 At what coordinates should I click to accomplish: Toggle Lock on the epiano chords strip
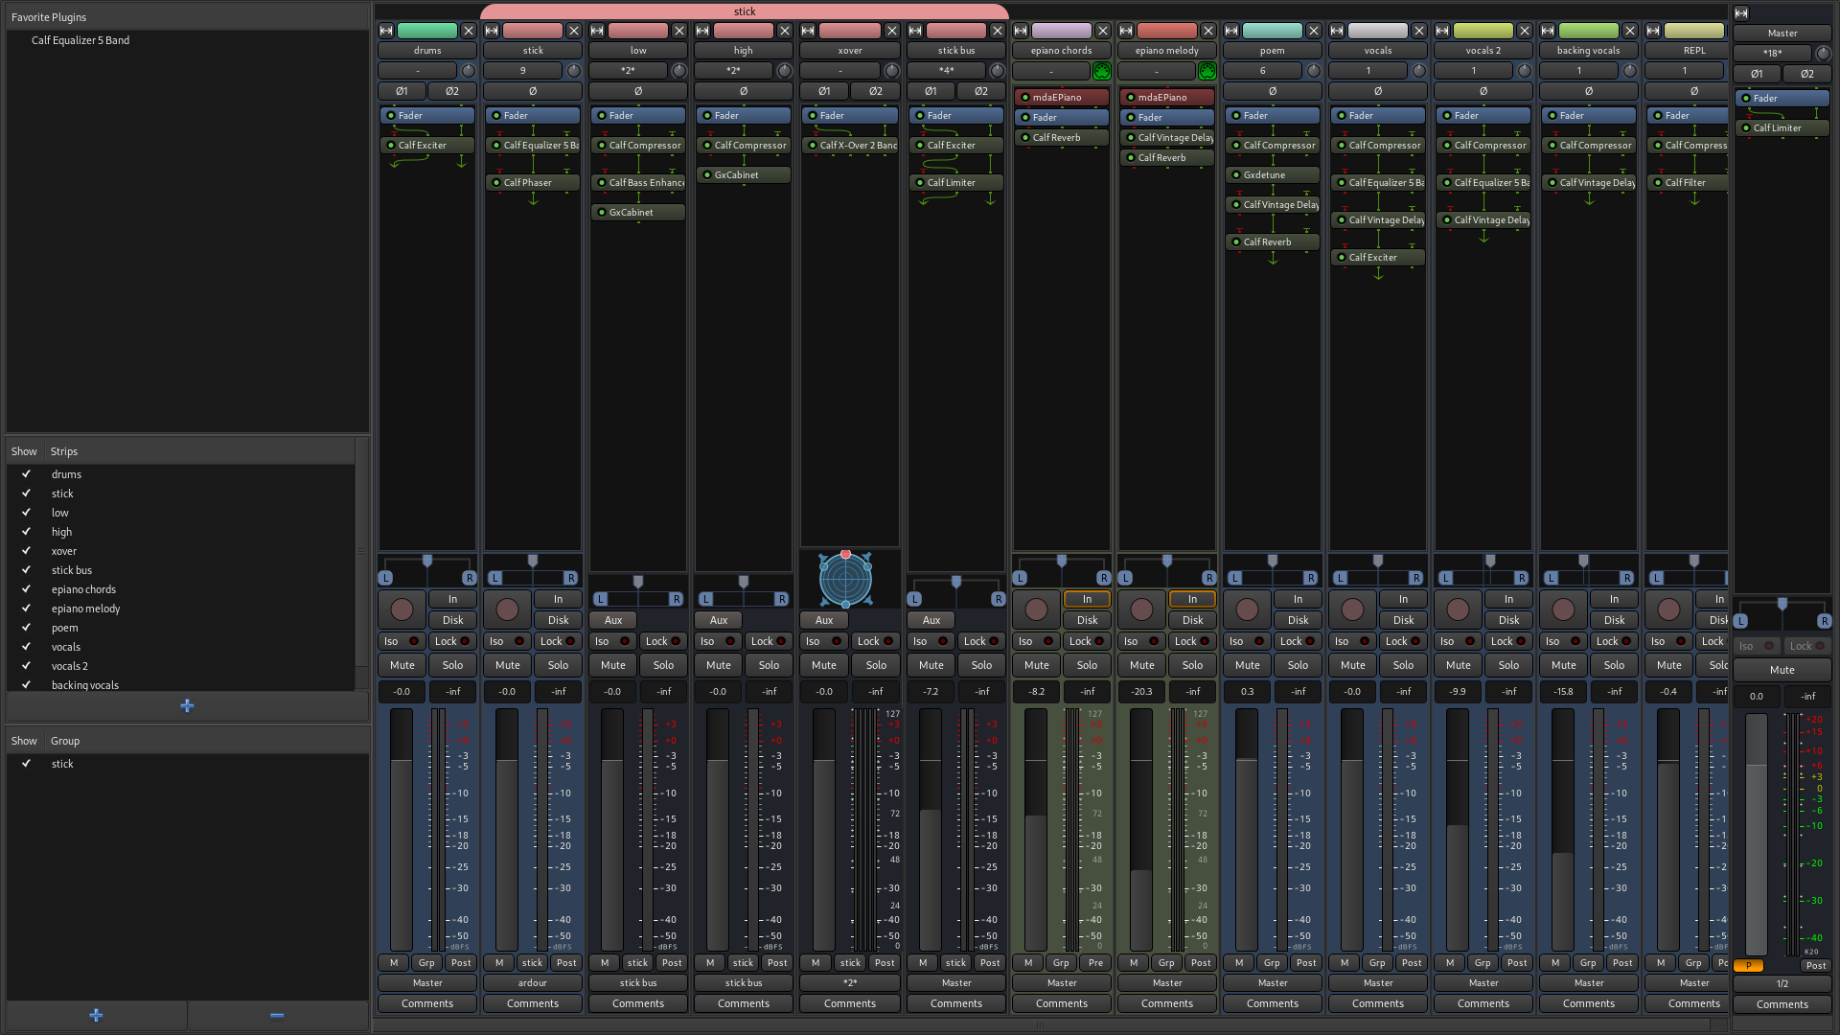[1087, 641]
